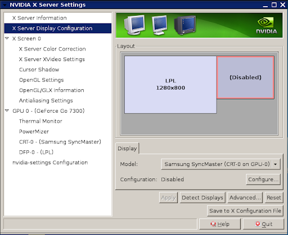Select the X Screen 0 tree row
This screenshot has width=288, height=235.
pos(58,39)
